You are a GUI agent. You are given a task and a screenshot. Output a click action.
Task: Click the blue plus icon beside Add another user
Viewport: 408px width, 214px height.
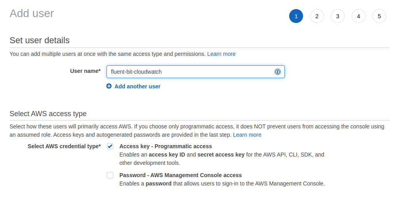tap(109, 86)
